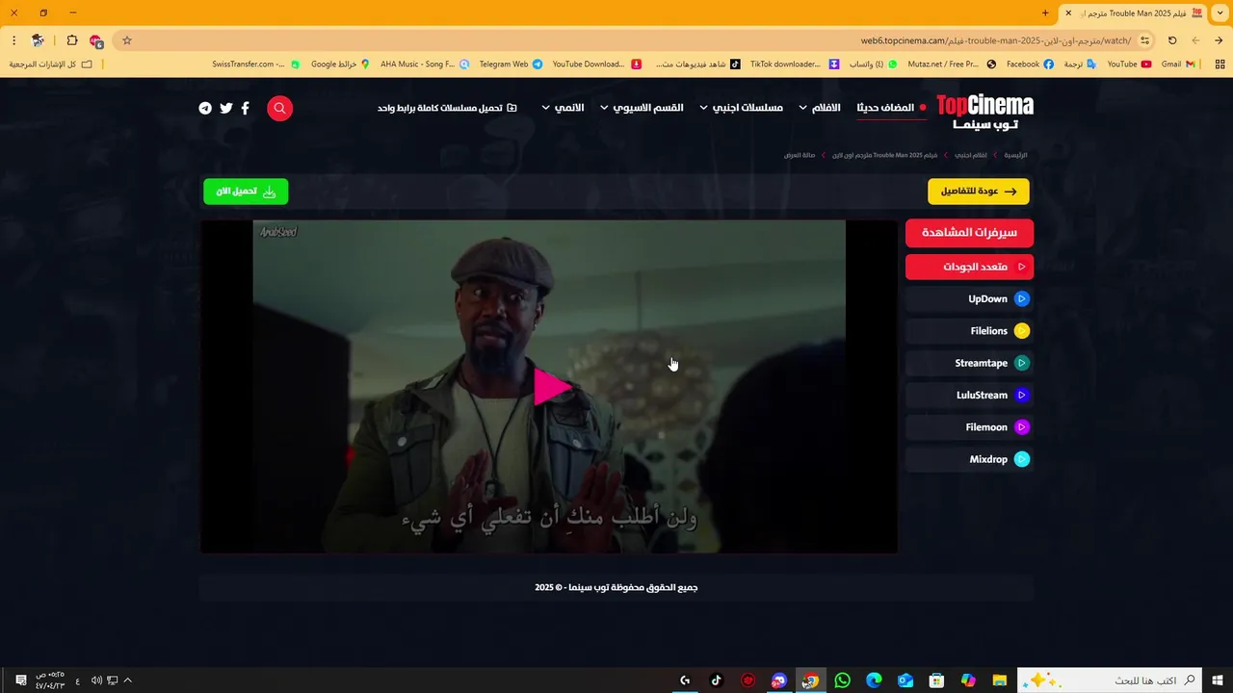1233x693 pixels.
Task: Open Microsoft Edge from taskbar
Action: (x=874, y=680)
